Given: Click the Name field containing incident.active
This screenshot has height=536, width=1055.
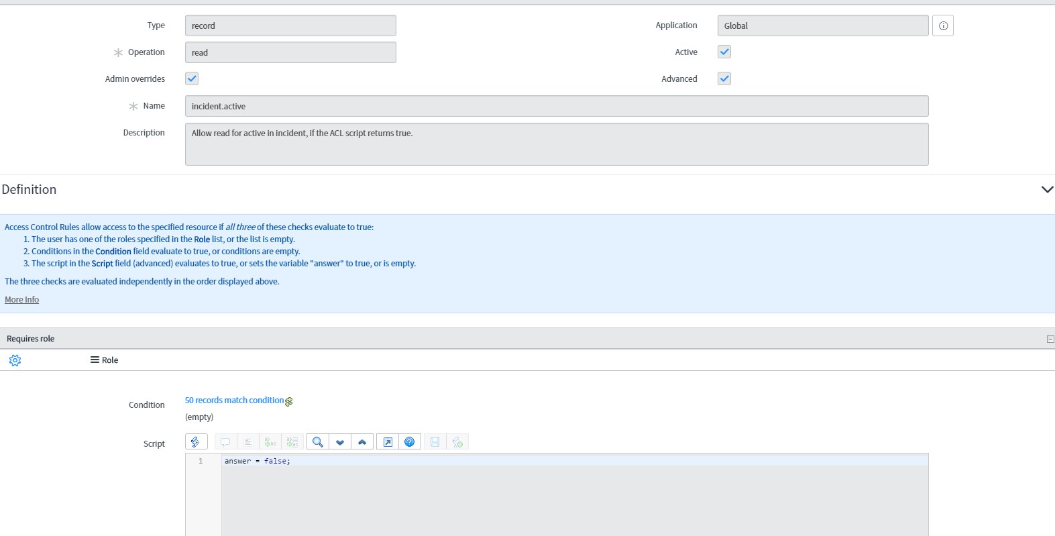Looking at the screenshot, I should [x=557, y=106].
